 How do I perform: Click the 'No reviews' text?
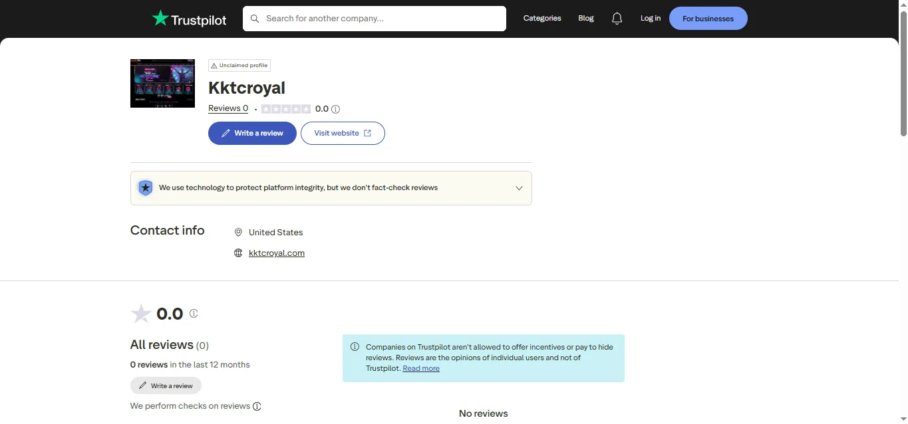coord(484,413)
